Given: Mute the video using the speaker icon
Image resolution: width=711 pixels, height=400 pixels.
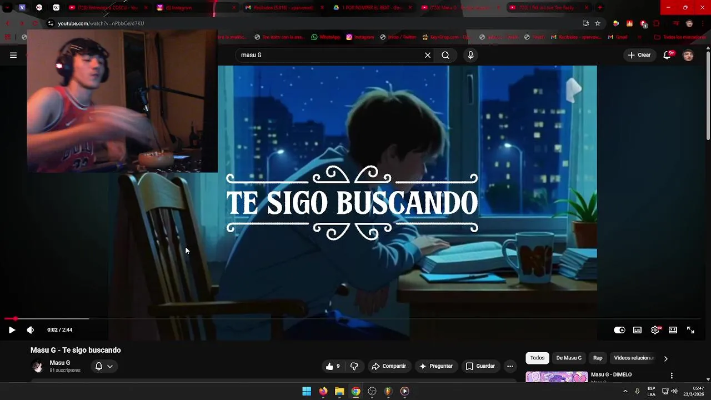Looking at the screenshot, I should 31,330.
